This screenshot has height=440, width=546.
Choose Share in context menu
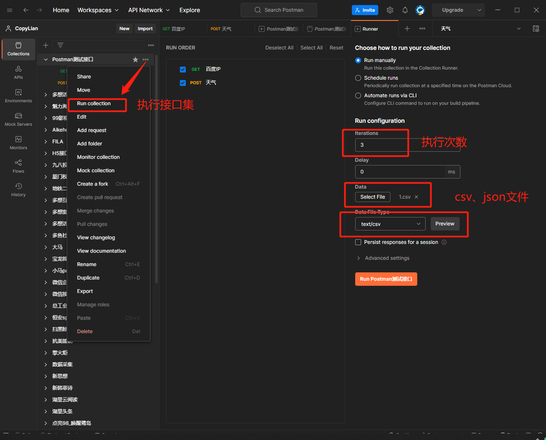[109, 77]
